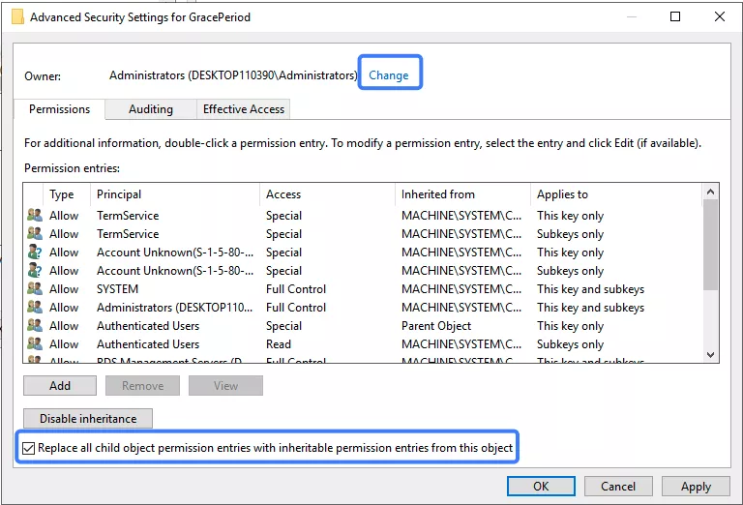Image resolution: width=743 pixels, height=505 pixels.
Task: Click icon of Authenticated Users Read entry
Action: pos(35,344)
